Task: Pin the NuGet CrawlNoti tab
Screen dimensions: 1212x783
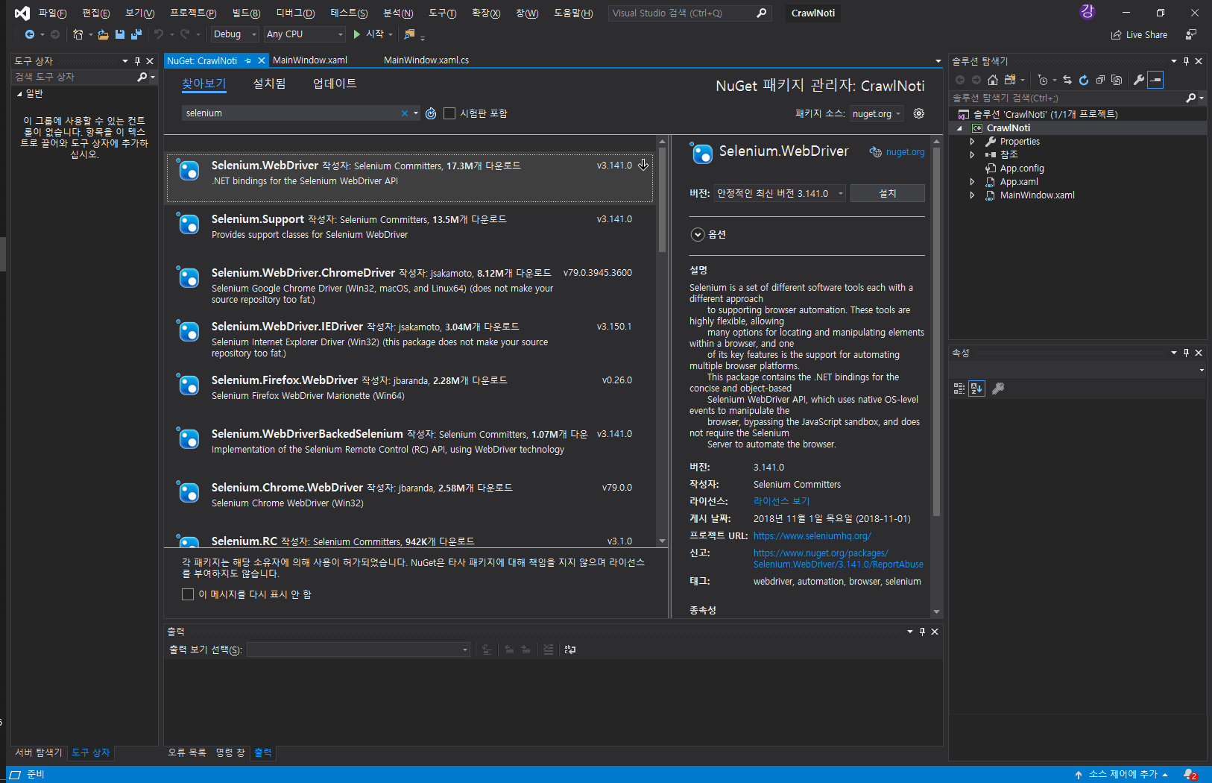Action: [x=248, y=60]
